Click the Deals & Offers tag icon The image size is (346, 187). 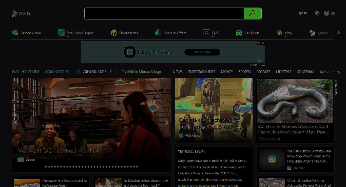click(158, 33)
